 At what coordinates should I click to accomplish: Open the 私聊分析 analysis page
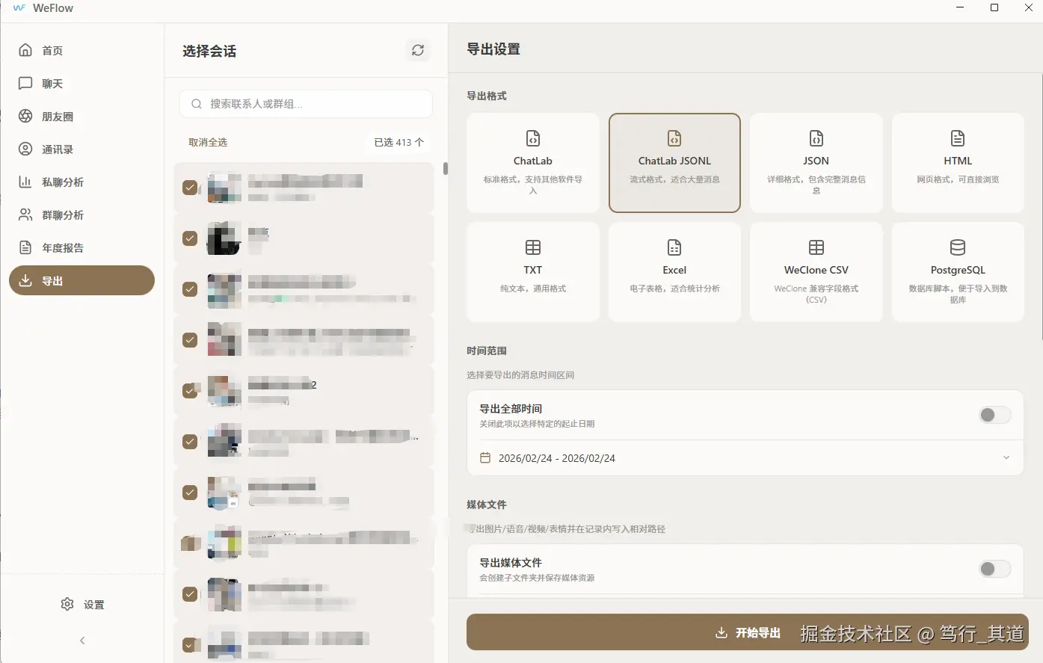click(x=60, y=182)
